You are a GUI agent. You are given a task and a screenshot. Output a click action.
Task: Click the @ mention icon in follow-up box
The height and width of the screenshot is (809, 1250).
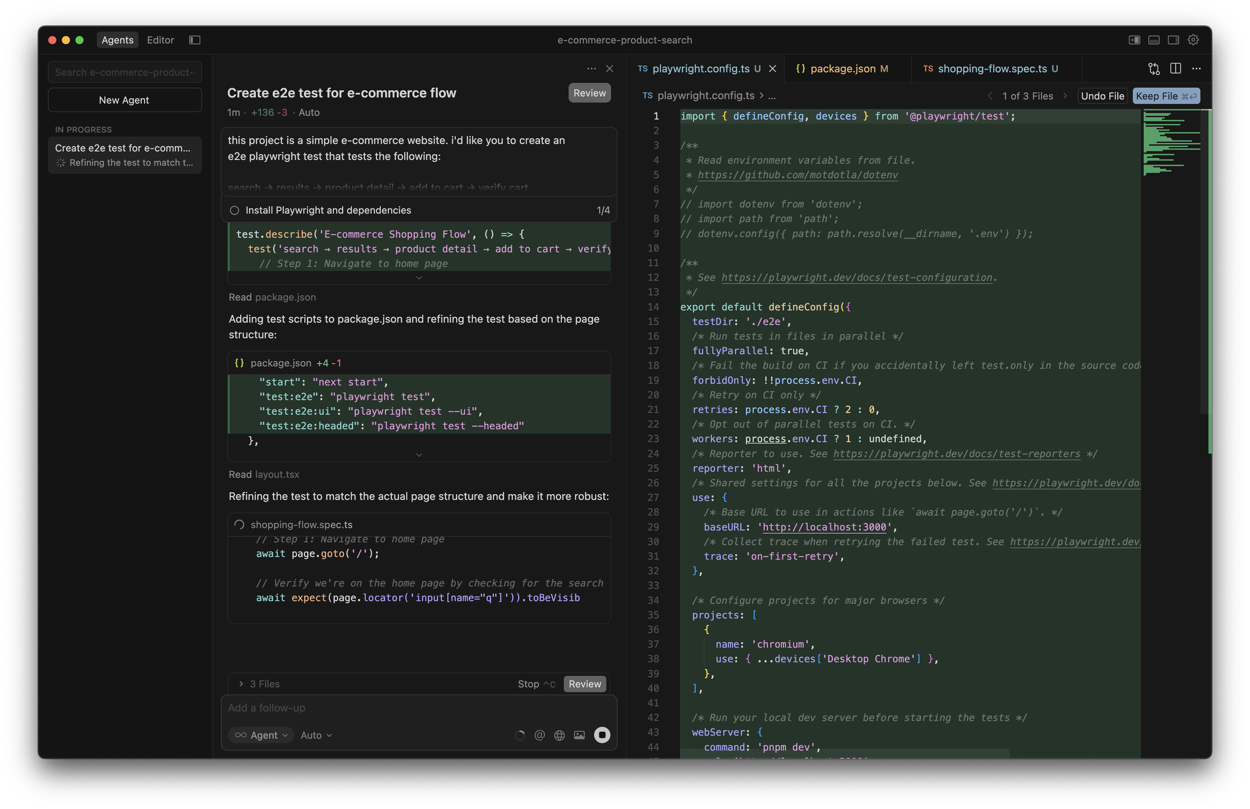(539, 735)
